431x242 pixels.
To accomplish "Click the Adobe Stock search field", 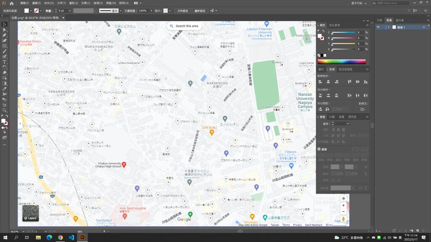I will tap(390, 3).
